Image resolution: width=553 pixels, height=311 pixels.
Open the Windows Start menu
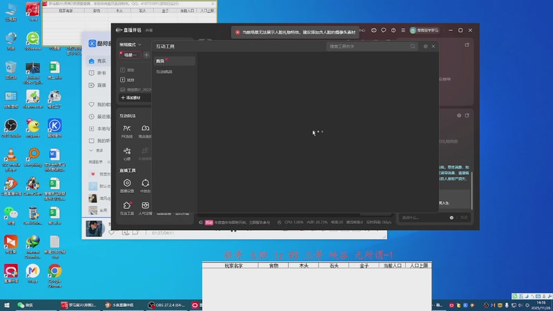pyautogui.click(x=6, y=305)
